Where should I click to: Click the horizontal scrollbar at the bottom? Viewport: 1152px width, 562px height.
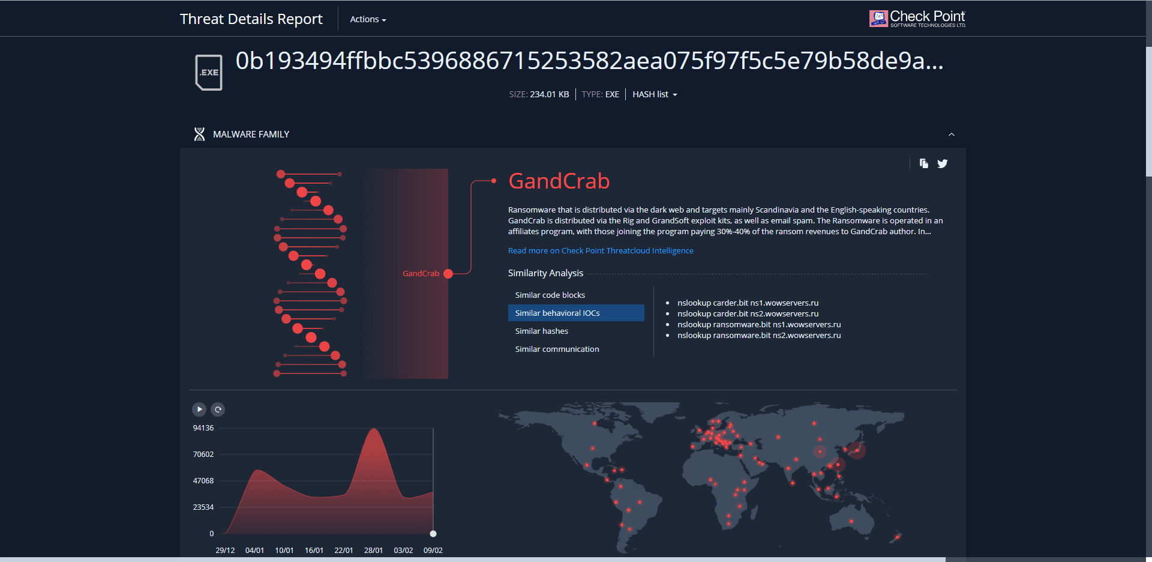tap(473, 560)
